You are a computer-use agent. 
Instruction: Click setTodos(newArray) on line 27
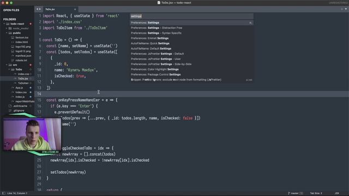(x=68, y=172)
